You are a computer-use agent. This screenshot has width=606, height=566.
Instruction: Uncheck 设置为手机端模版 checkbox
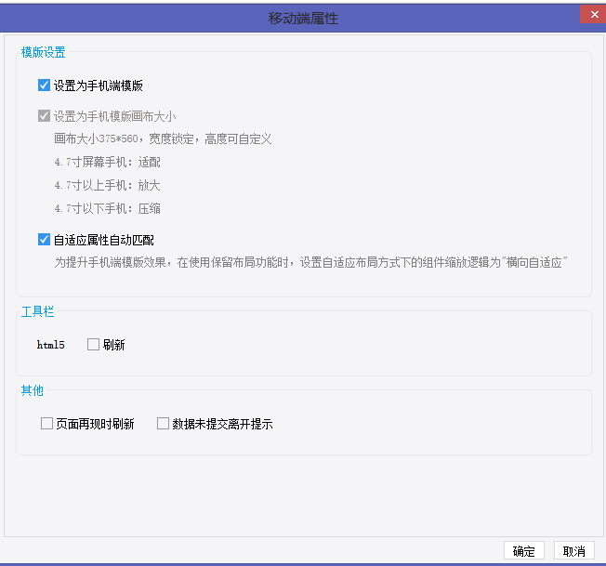(44, 85)
